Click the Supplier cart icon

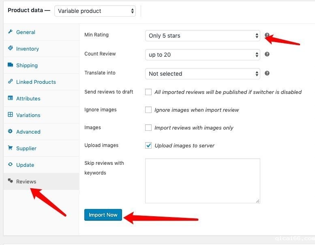pos(11,148)
